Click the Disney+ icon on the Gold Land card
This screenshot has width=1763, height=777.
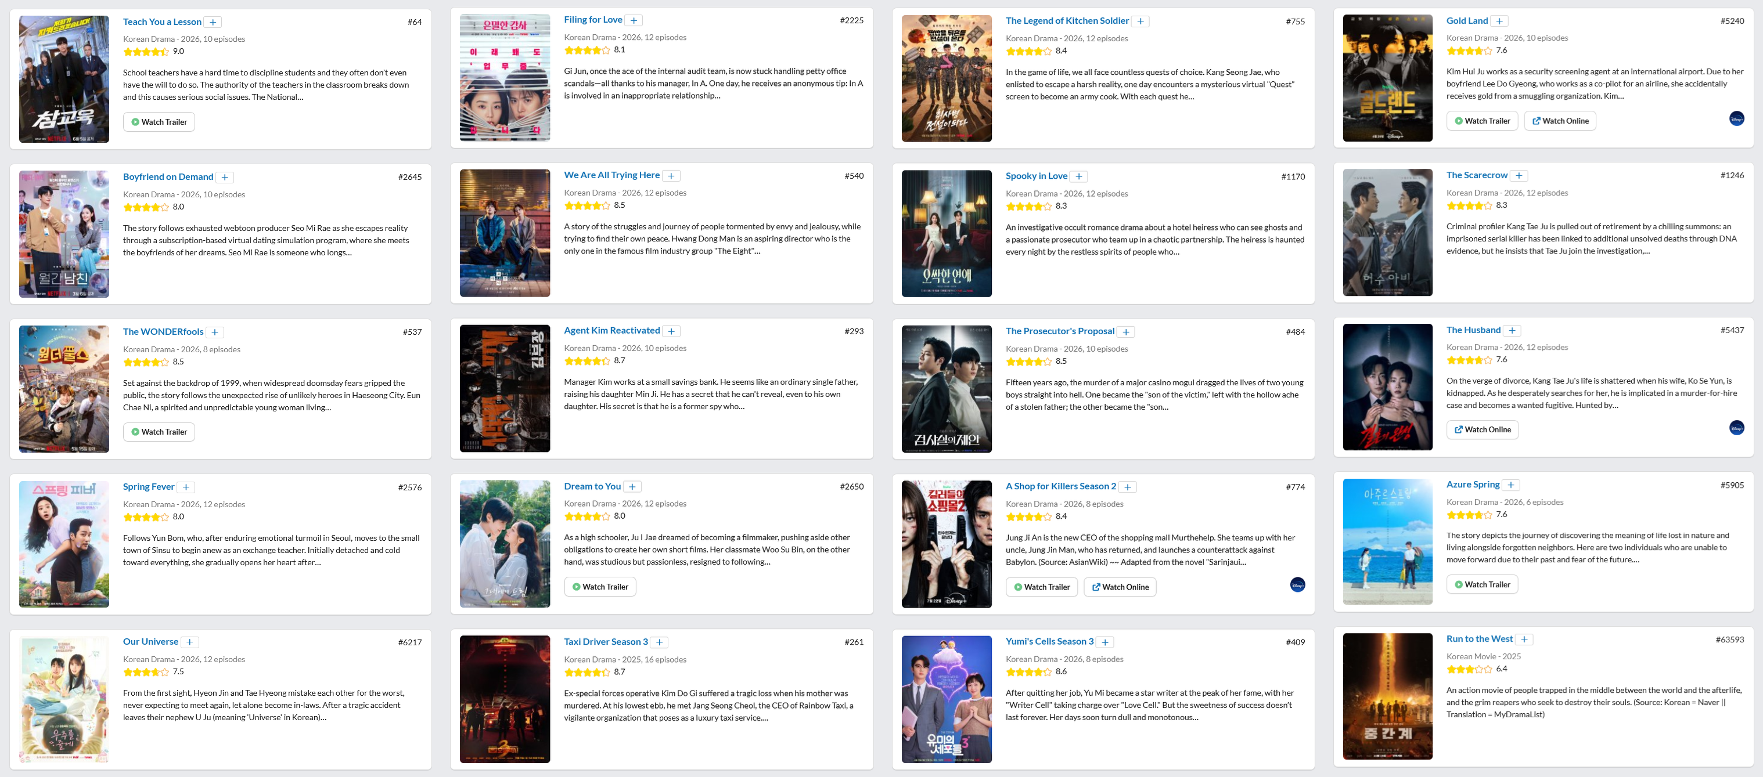tap(1737, 119)
